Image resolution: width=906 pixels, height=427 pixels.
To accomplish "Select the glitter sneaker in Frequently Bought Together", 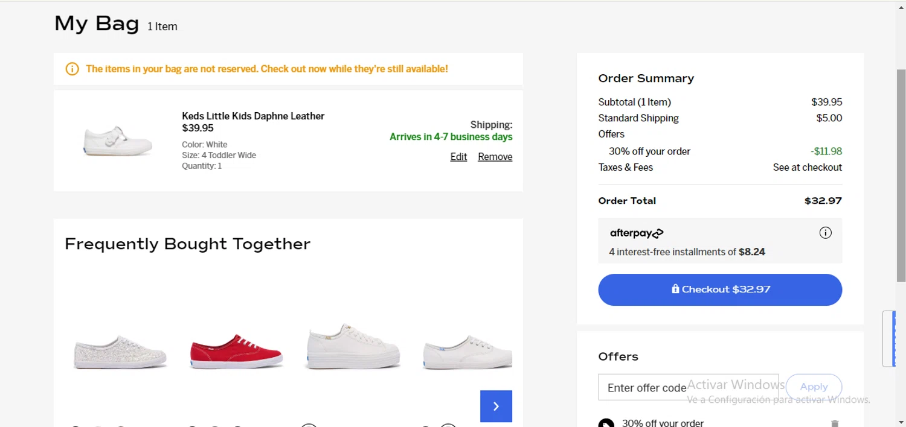I will tap(120, 352).
